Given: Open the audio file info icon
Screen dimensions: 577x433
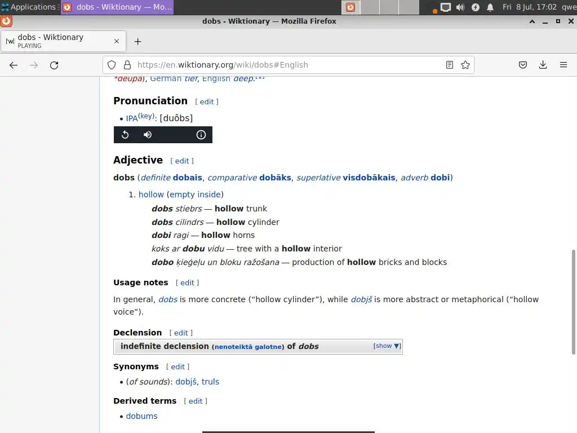Looking at the screenshot, I should tap(201, 135).
